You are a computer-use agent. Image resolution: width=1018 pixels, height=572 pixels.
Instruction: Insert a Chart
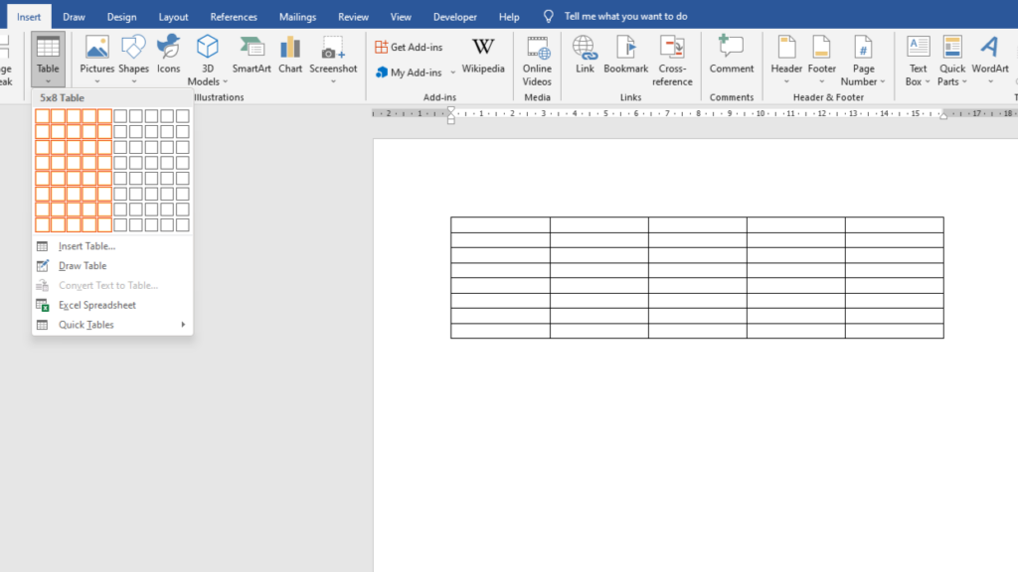pos(290,55)
